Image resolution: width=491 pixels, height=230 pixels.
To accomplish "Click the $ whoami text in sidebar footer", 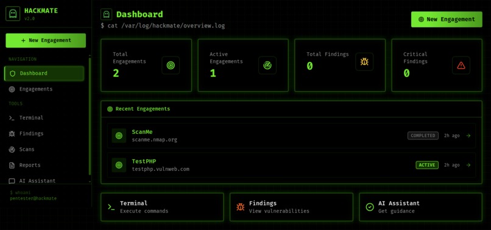I will (20, 192).
